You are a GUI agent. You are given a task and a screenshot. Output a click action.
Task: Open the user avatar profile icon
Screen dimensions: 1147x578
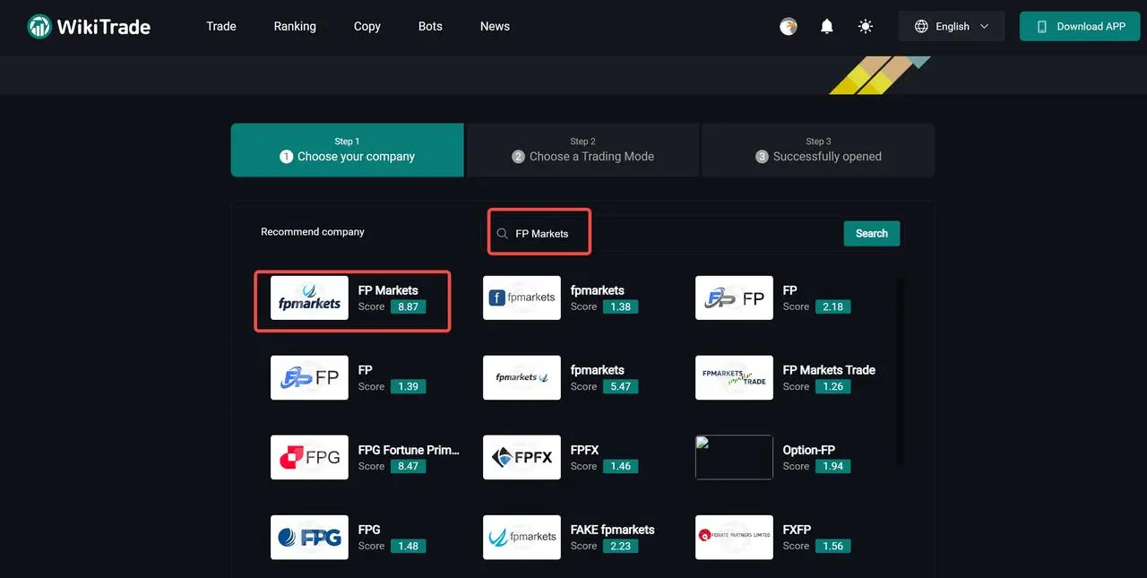tap(789, 26)
